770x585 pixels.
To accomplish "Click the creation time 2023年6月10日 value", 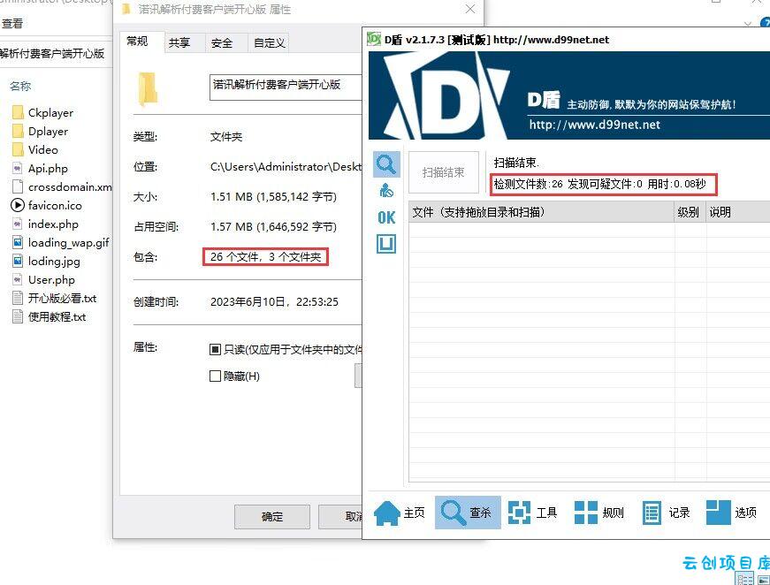I will click(275, 302).
